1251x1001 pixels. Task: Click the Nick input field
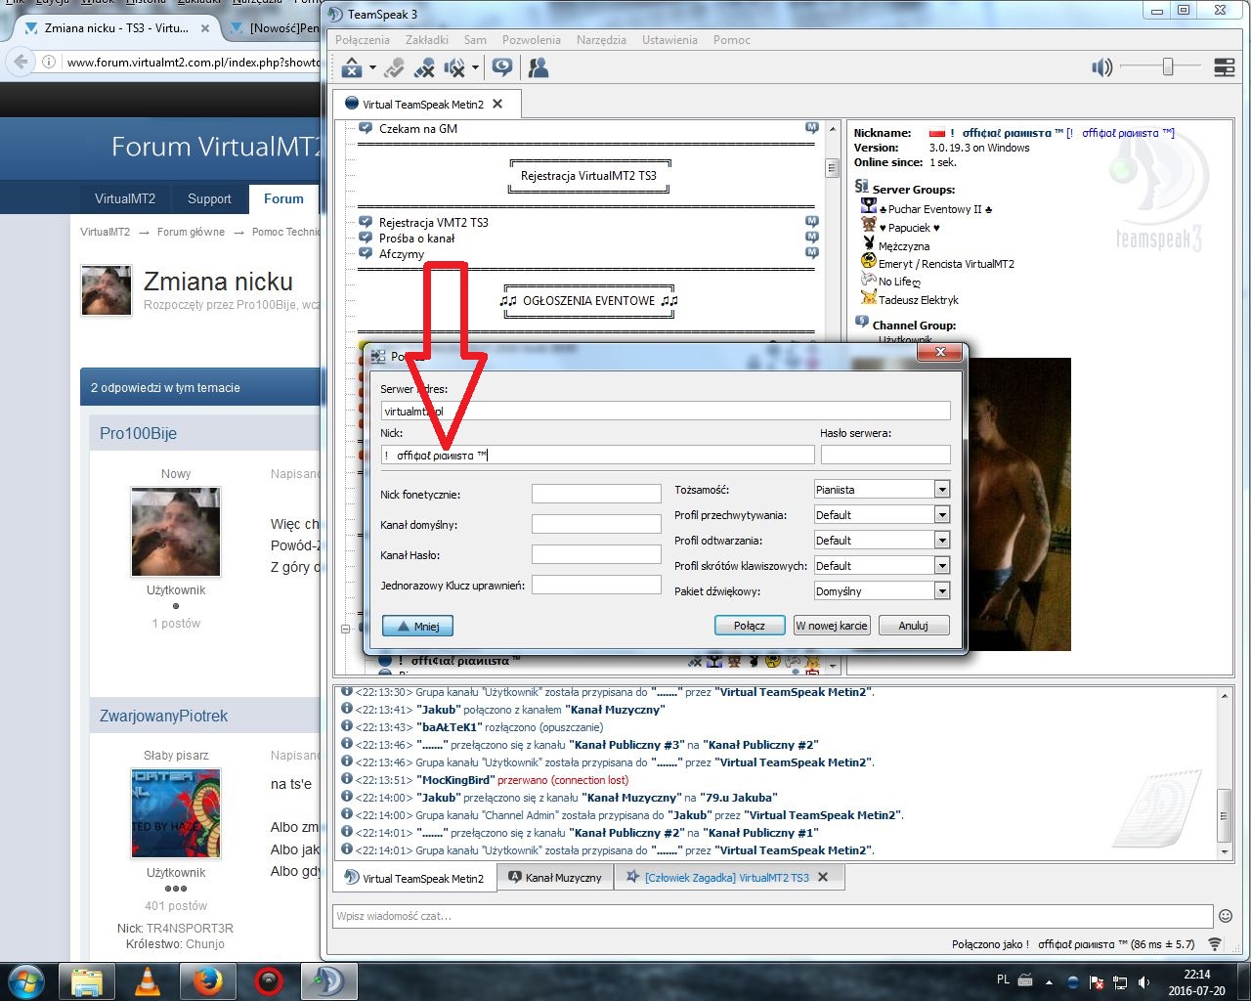tap(597, 455)
